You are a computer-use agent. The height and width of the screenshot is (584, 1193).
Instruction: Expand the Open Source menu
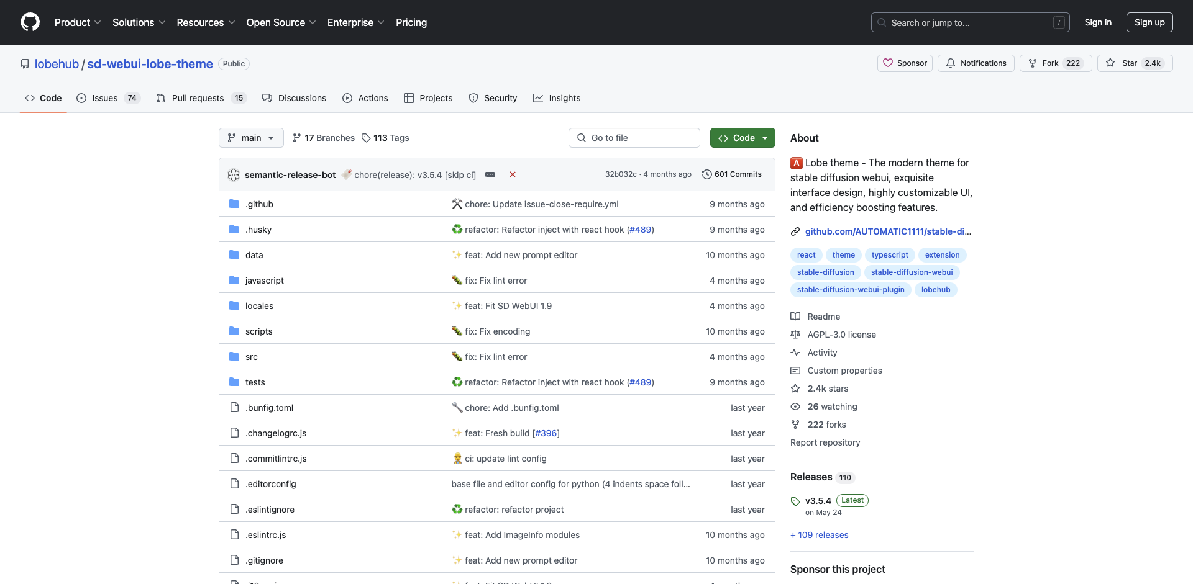[281, 22]
